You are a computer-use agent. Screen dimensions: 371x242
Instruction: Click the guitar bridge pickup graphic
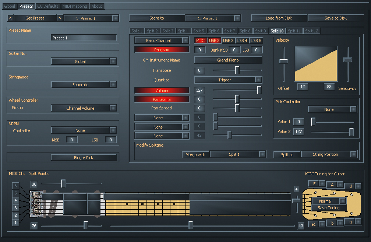pyautogui.click(x=36, y=204)
